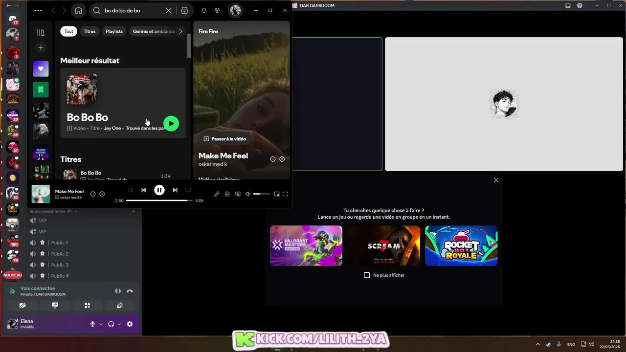Seek in the Spotify song progress bar
The height and width of the screenshot is (352, 626).
[x=159, y=200]
